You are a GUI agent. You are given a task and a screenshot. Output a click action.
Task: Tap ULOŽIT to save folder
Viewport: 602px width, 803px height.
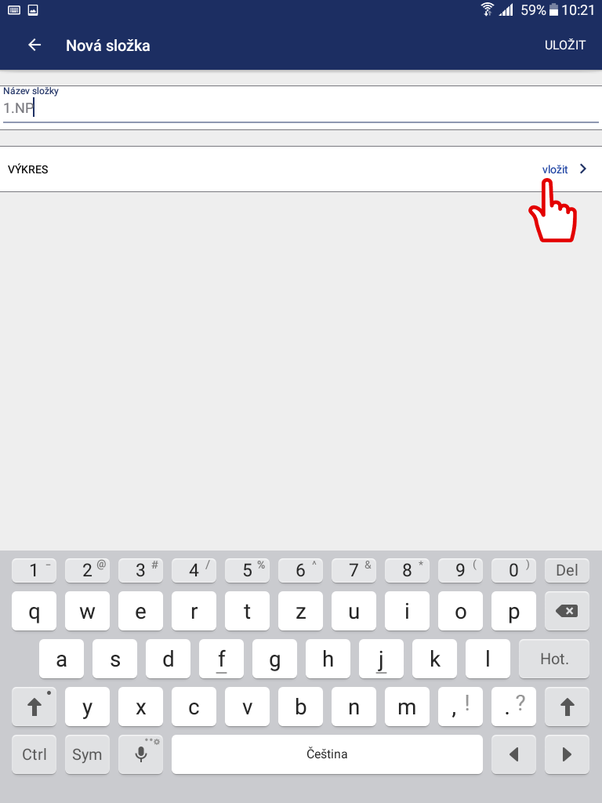pyautogui.click(x=565, y=45)
